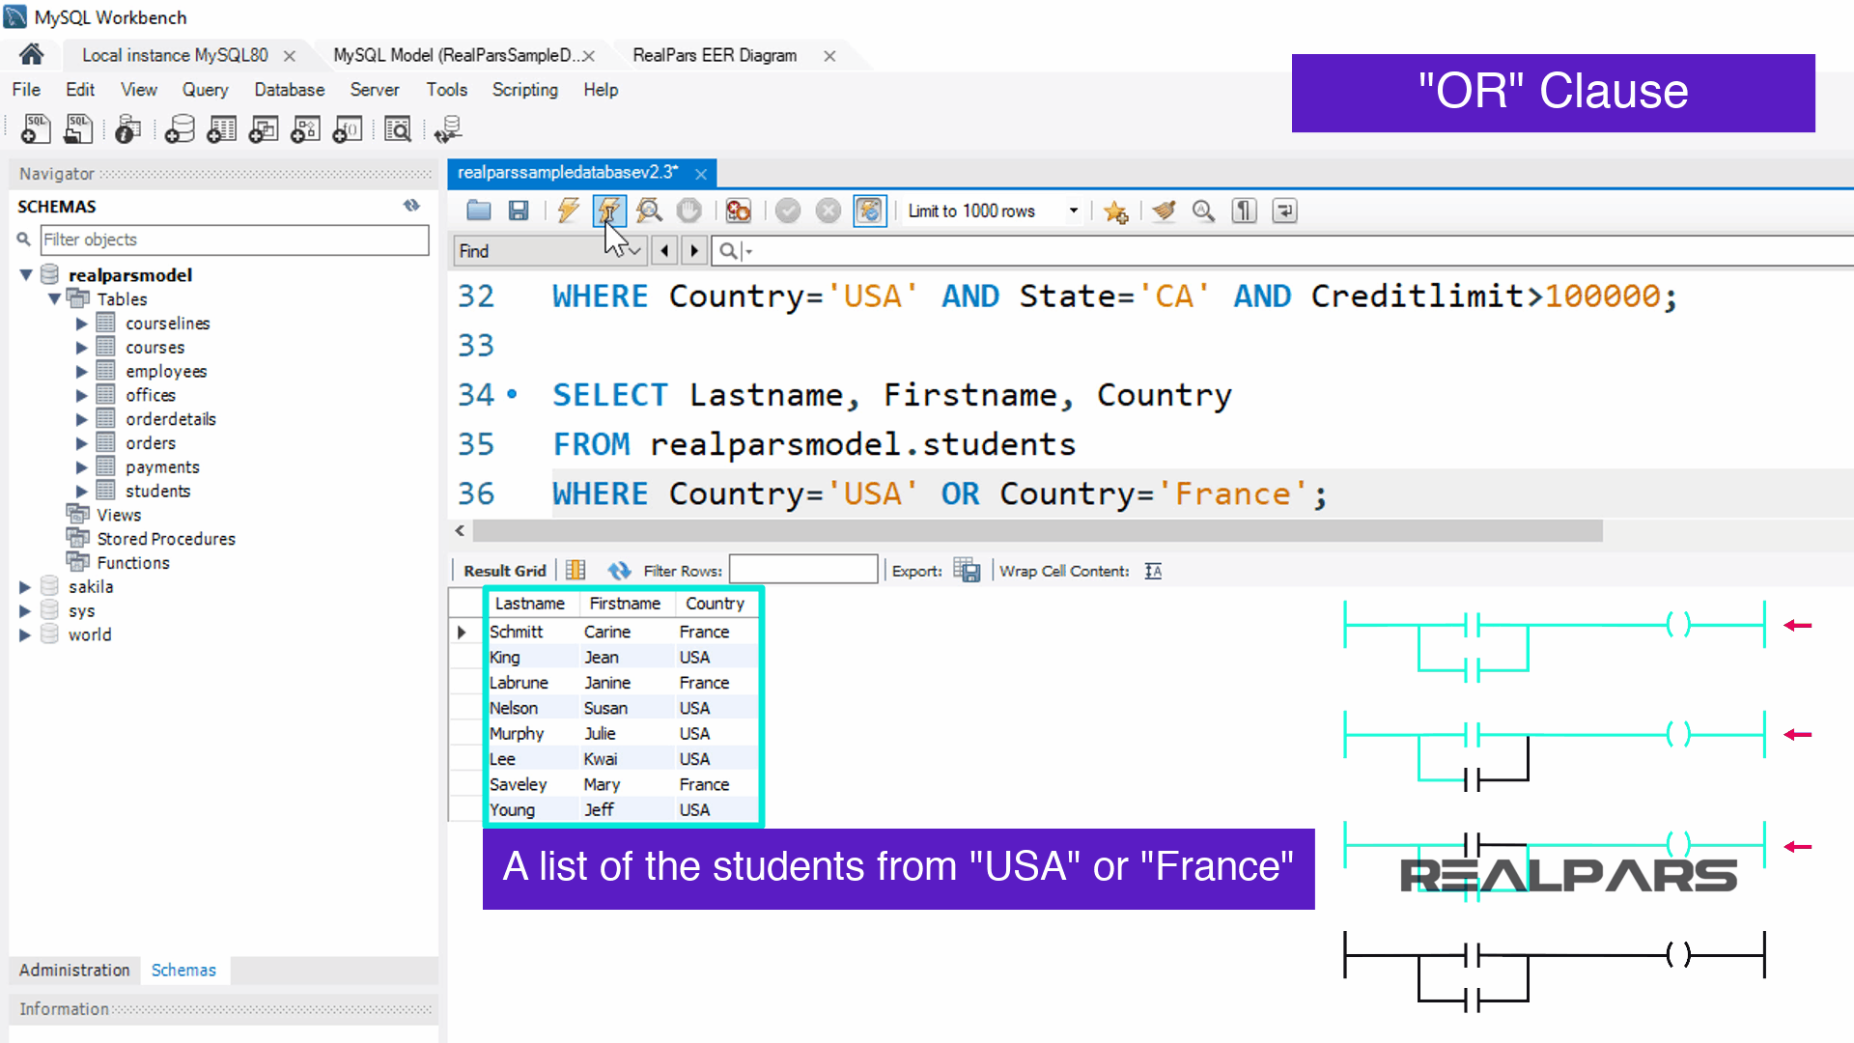Open the Limit to 1000 rows dropdown
Screen dimensions: 1854x1043
[x=1073, y=211]
